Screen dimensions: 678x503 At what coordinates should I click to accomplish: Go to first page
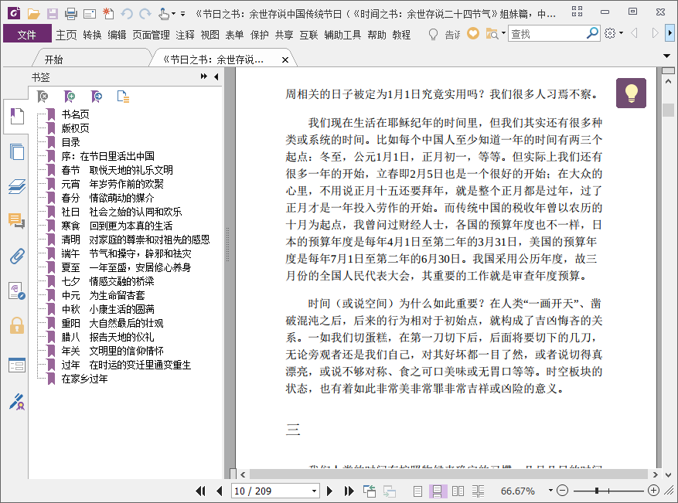click(200, 491)
